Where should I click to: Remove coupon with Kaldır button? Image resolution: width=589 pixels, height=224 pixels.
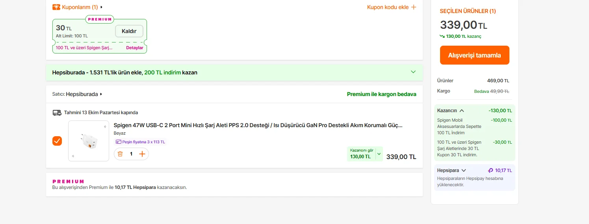[x=129, y=31]
